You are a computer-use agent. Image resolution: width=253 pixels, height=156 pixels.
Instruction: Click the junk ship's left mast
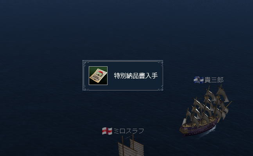click(123, 146)
